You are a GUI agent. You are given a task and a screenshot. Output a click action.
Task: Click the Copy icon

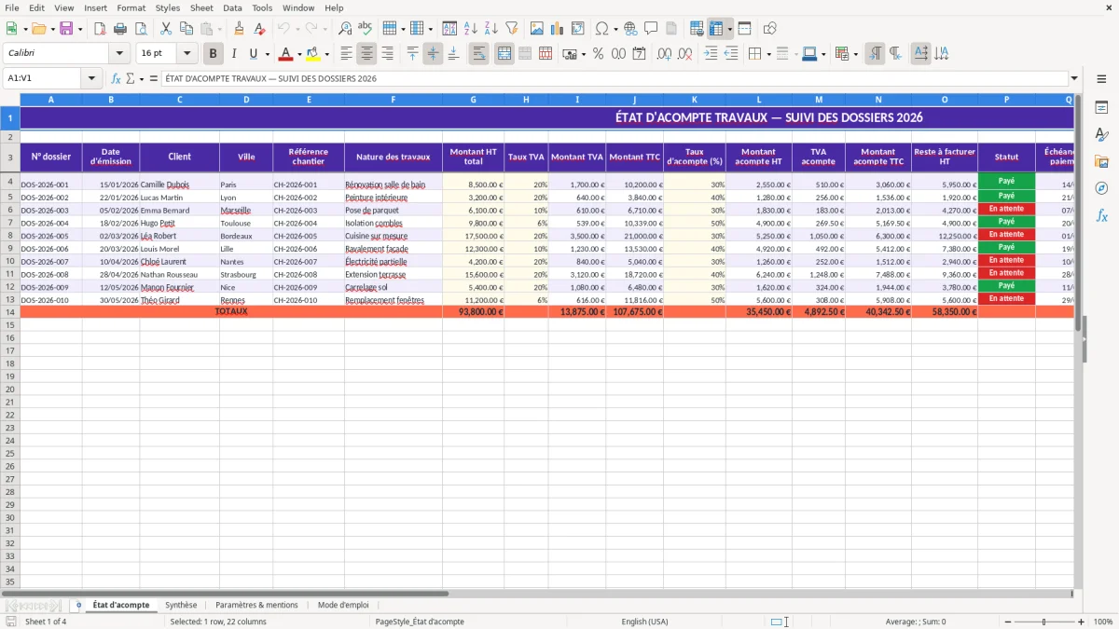(x=186, y=29)
